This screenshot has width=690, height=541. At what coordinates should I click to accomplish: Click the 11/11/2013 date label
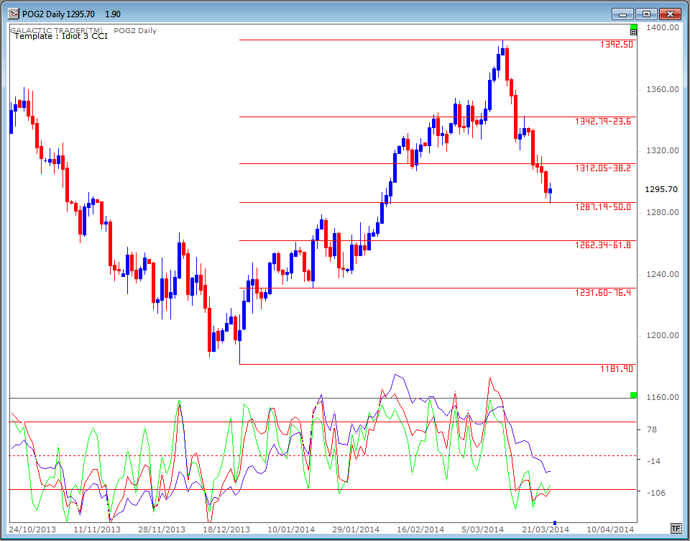[x=97, y=529]
